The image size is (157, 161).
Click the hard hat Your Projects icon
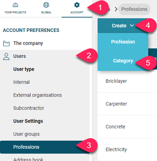pyautogui.click(x=15, y=5)
